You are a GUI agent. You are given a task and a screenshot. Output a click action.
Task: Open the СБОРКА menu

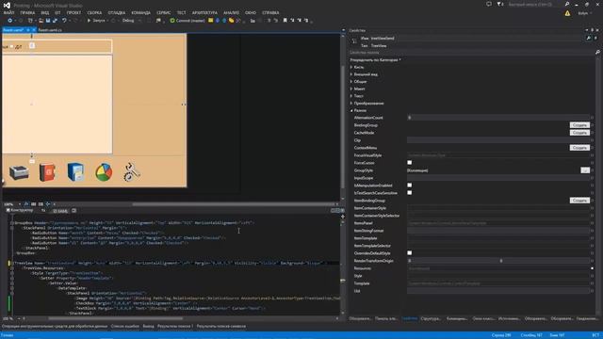[94, 12]
